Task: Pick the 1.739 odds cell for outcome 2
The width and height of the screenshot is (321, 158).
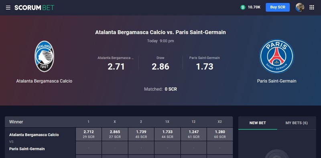Action: point(141,134)
